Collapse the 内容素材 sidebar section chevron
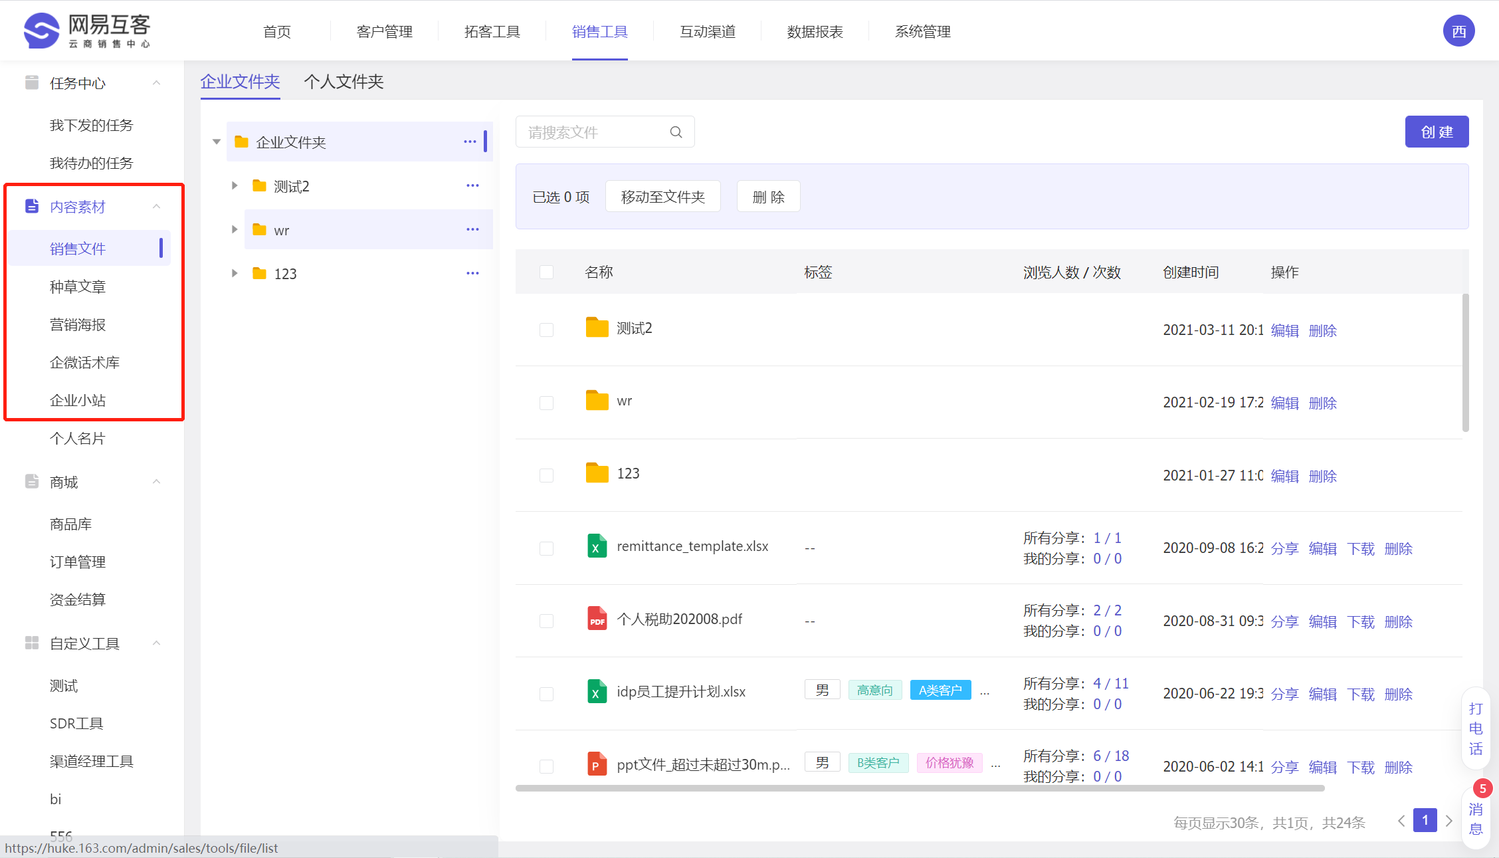This screenshot has width=1499, height=858. click(x=157, y=206)
